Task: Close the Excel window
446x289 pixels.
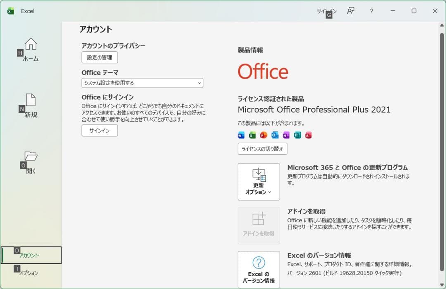Action: pyautogui.click(x=435, y=11)
